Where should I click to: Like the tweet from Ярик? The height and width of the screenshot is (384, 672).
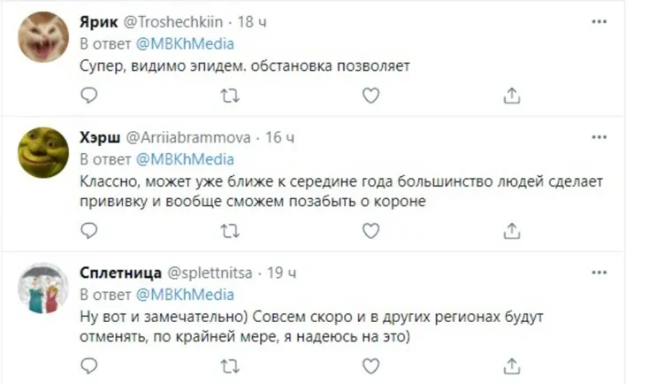(x=371, y=95)
